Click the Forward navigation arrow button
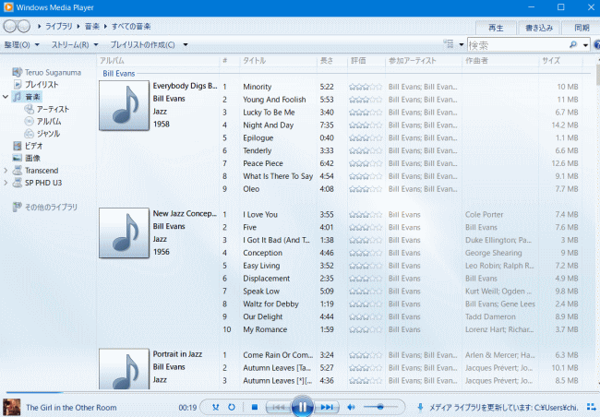Viewport: 600px width, 417px height. coord(24,26)
